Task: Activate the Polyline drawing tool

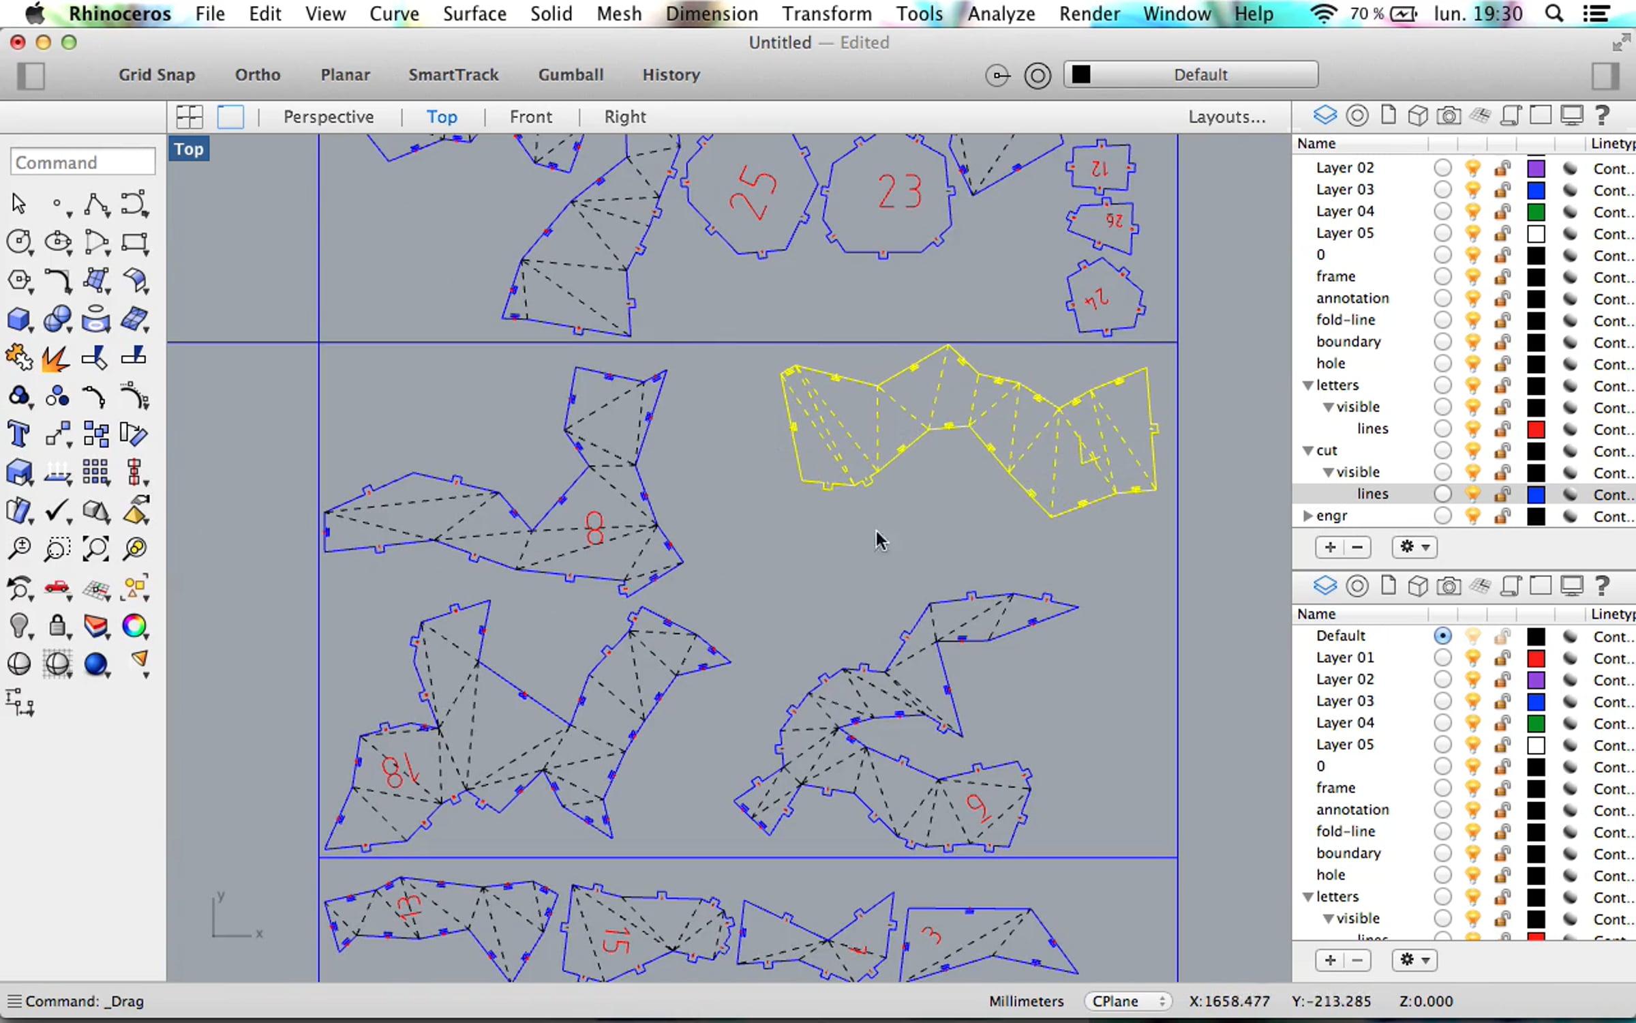Action: pyautogui.click(x=96, y=203)
